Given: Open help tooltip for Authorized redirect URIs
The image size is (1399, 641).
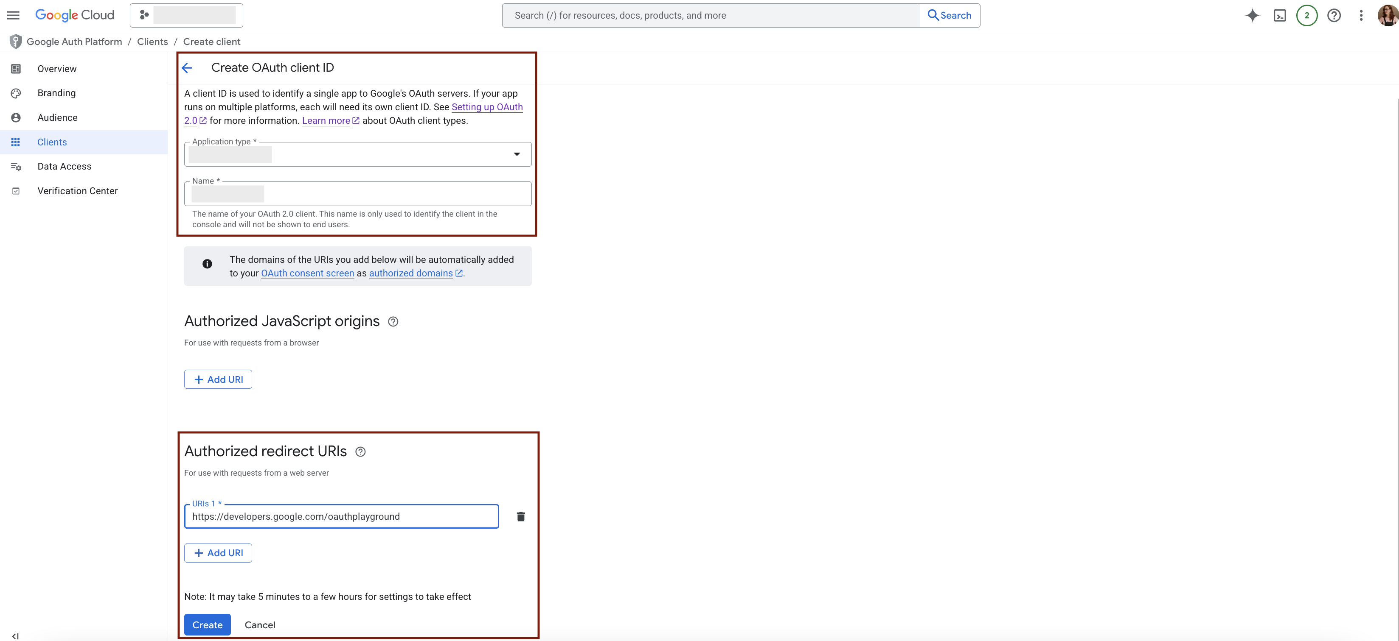Looking at the screenshot, I should tap(361, 452).
